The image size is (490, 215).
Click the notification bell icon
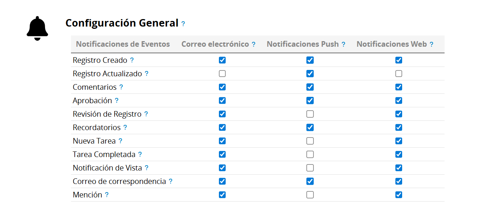[x=38, y=28]
